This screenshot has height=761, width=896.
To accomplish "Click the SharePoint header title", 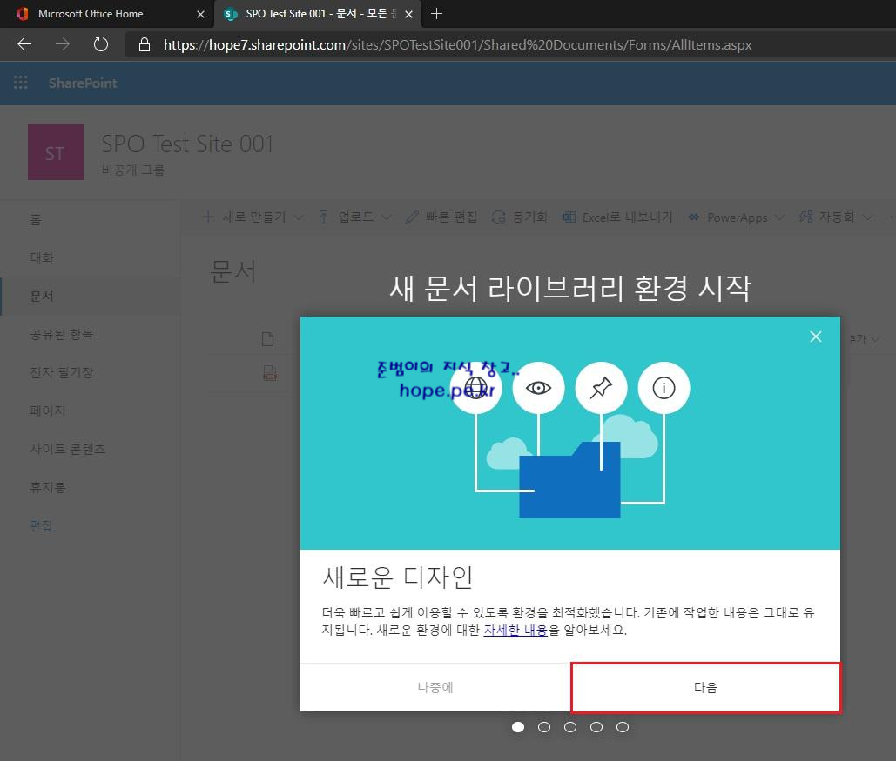I will click(x=83, y=83).
